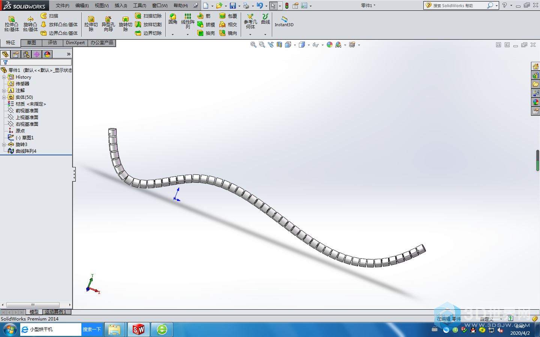The height and width of the screenshot is (337, 540).
Task: Select the 圆角 fillet tool
Action: pos(173,19)
